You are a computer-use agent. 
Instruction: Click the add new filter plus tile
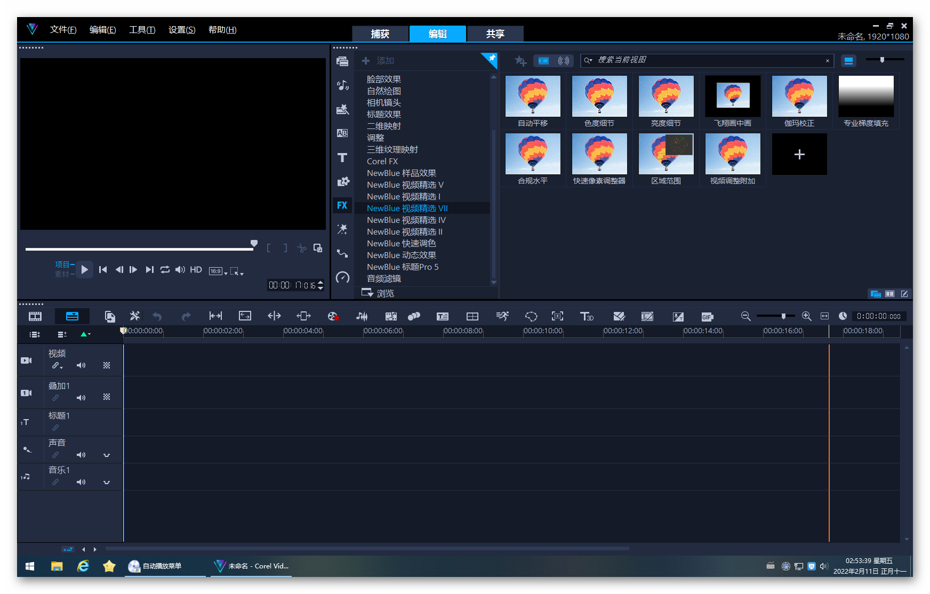coord(799,155)
